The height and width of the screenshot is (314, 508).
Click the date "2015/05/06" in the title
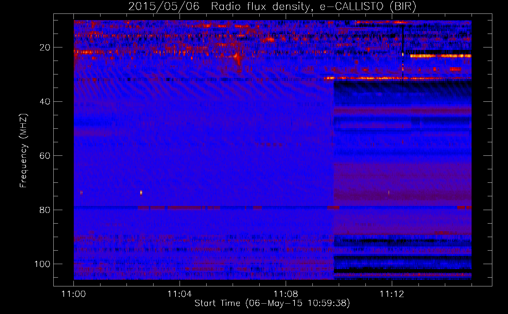point(164,6)
